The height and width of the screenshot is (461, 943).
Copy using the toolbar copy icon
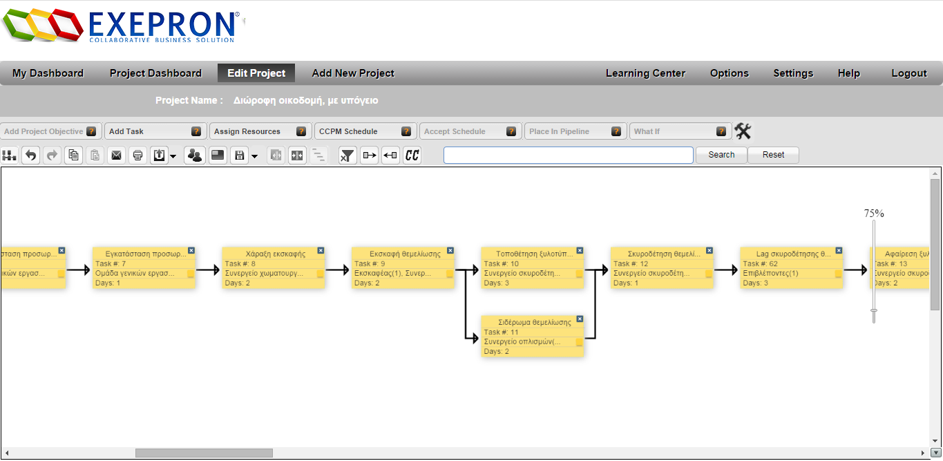pos(73,156)
